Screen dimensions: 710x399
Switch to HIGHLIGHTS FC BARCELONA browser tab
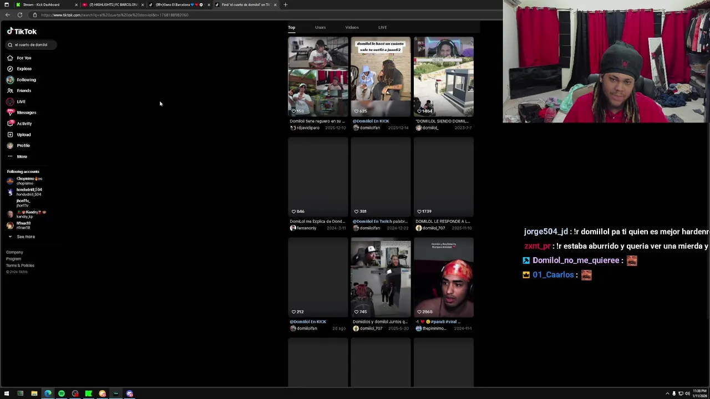point(113,4)
